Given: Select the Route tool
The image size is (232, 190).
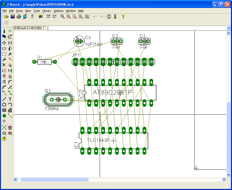Looking at the screenshot, I should point(4,93).
